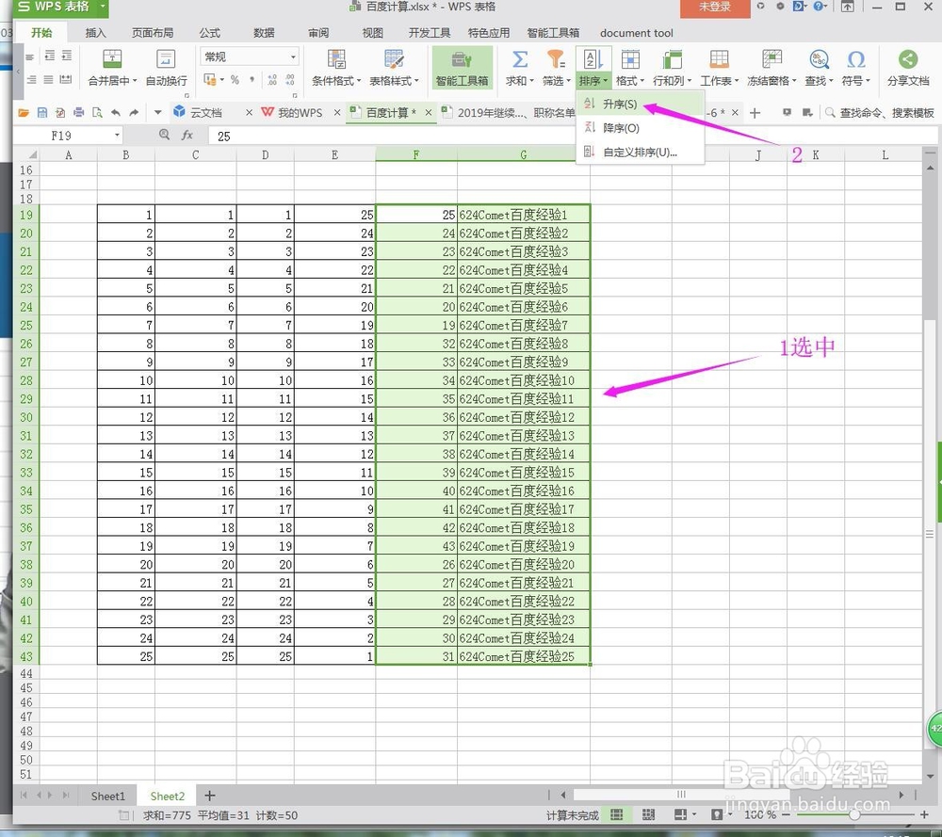Image resolution: width=942 pixels, height=837 pixels.
Task: Apply percent style with the % icon
Action: pos(235,79)
